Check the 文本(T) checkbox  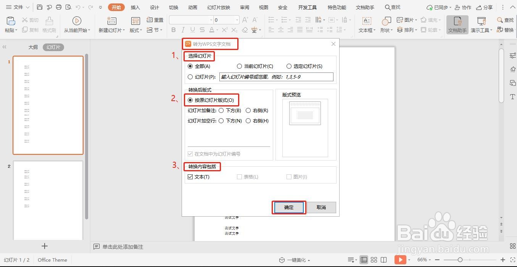tap(190, 177)
